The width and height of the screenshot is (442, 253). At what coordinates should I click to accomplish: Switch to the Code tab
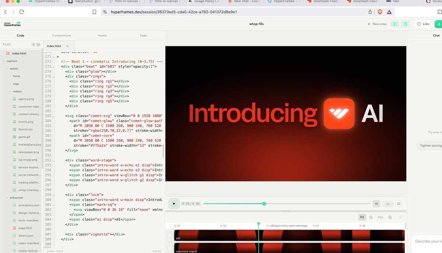tap(20, 36)
